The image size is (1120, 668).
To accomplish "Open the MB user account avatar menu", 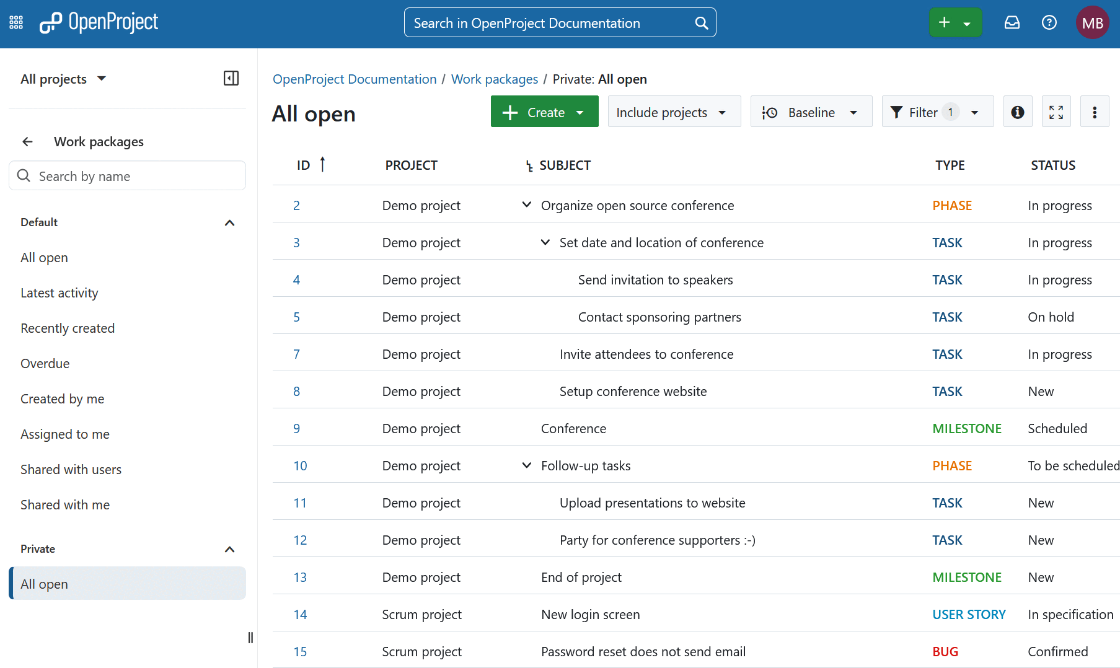I will (1093, 22).
